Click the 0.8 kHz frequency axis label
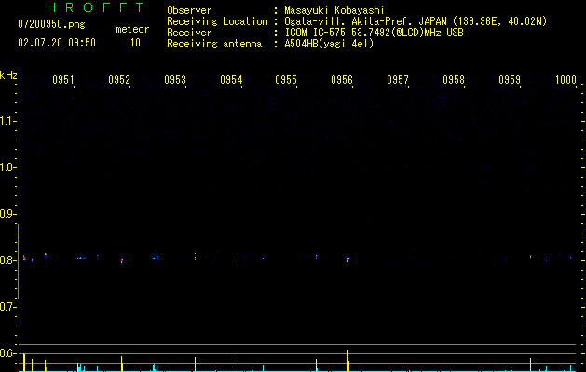The height and width of the screenshot is (372, 586). point(7,260)
